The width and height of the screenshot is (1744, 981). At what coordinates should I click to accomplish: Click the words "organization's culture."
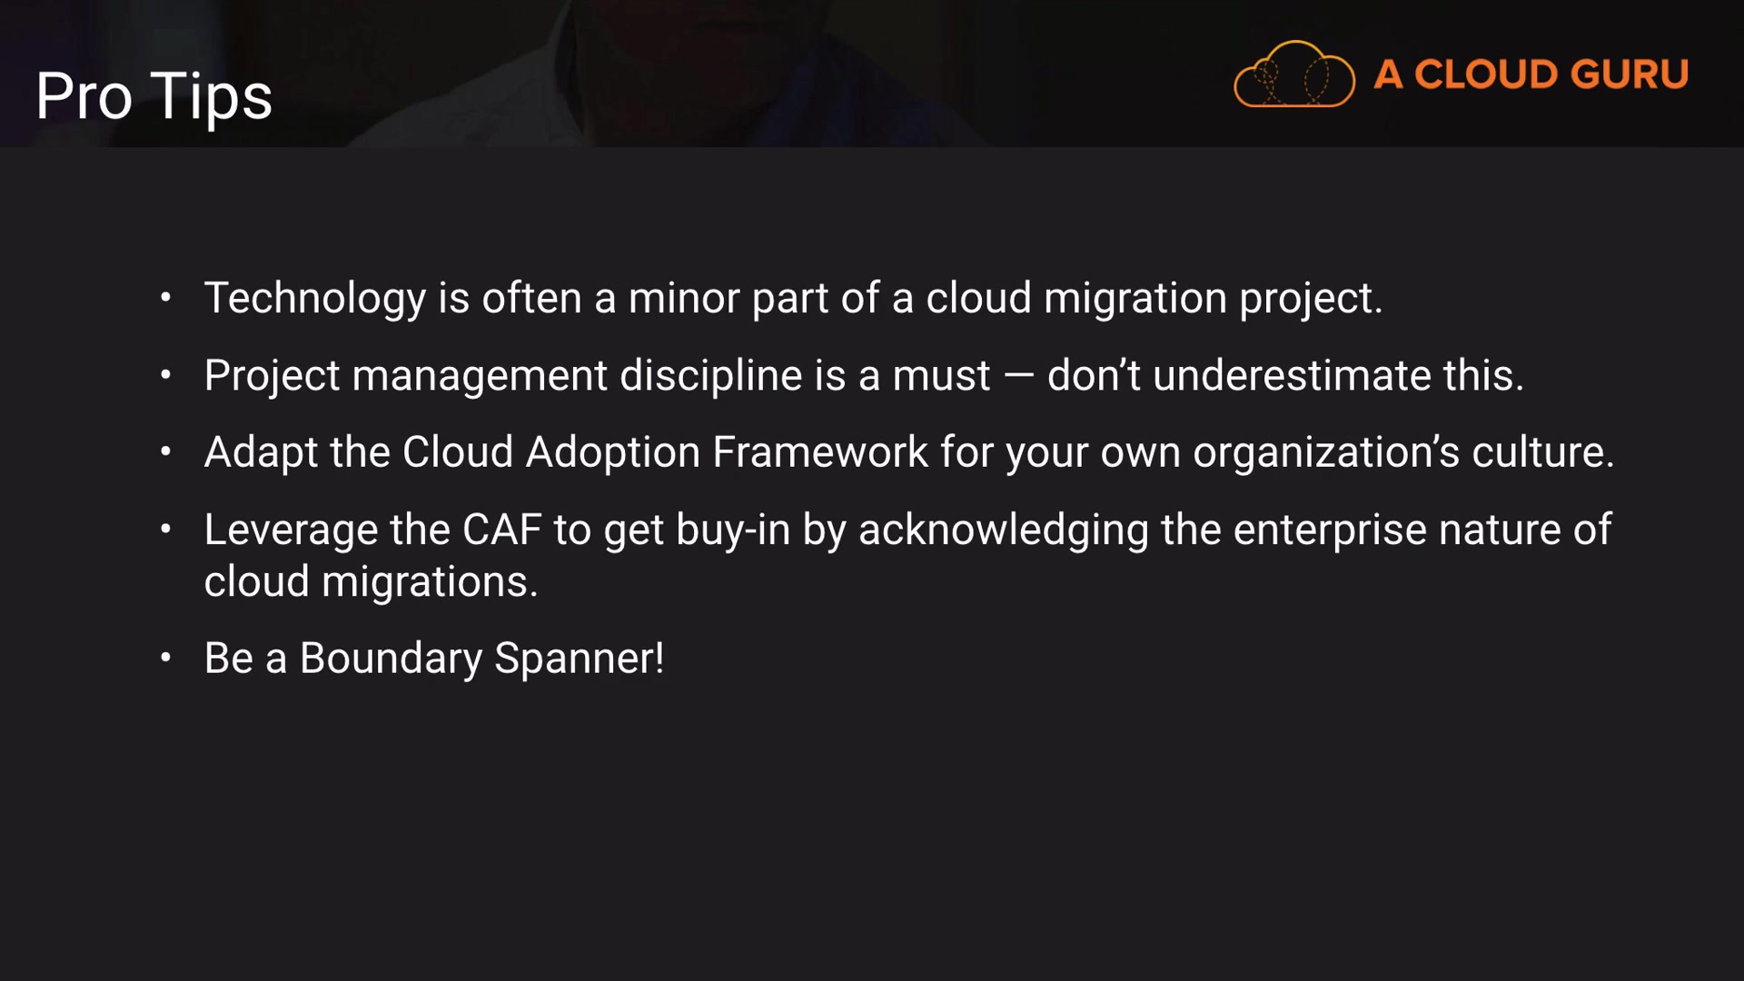[1403, 451]
